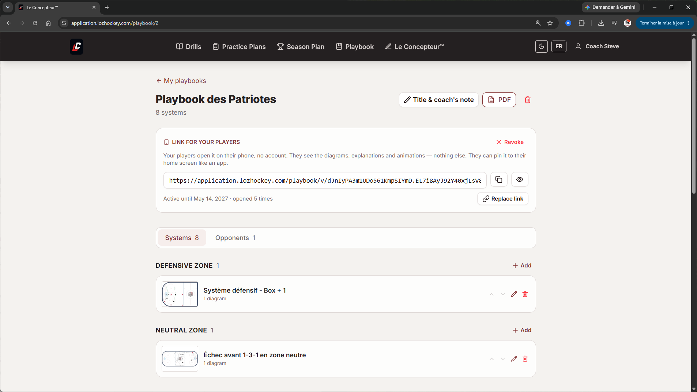Open Practice Plans page
697x392 pixels.
click(239, 46)
